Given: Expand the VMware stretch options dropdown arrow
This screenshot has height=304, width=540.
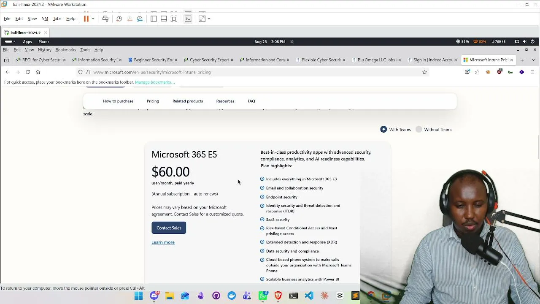Looking at the screenshot, I should click(x=209, y=19).
